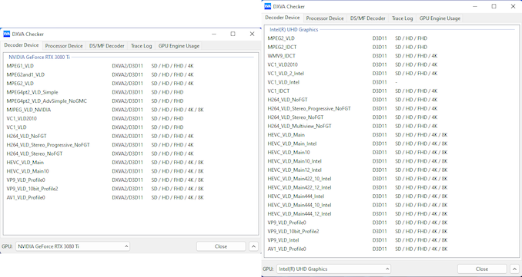Minimize the Intel UHD DXVA Checker window

point(475,6)
